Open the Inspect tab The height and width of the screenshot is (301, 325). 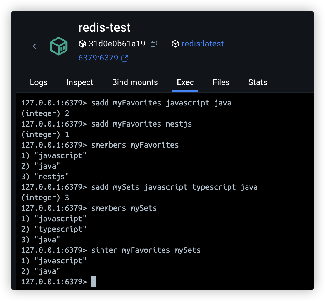click(x=80, y=82)
